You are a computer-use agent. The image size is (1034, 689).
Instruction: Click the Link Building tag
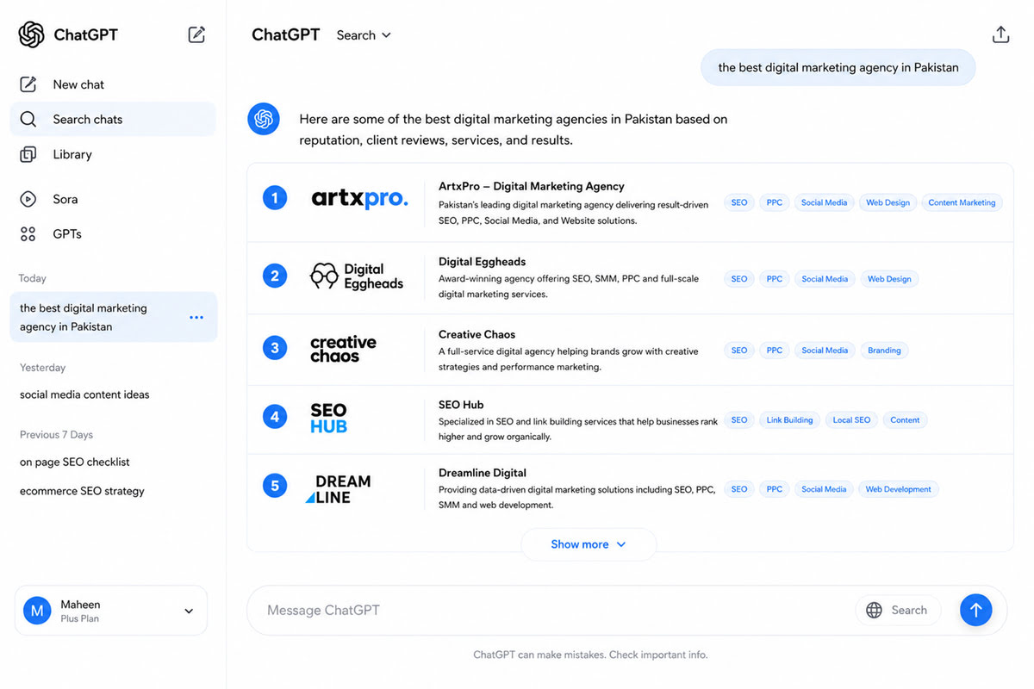coord(789,420)
